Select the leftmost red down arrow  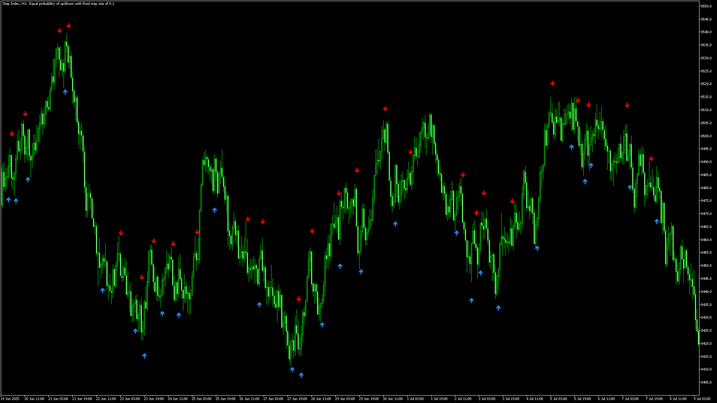(12, 134)
